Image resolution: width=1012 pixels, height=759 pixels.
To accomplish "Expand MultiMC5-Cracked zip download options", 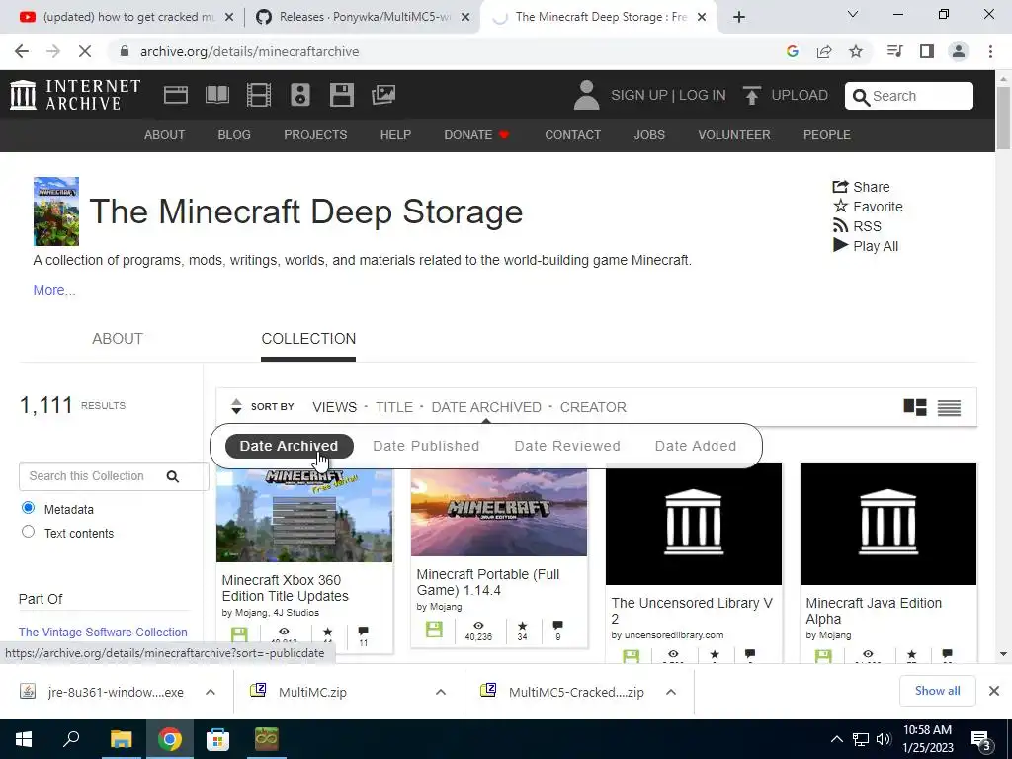I will (x=671, y=692).
